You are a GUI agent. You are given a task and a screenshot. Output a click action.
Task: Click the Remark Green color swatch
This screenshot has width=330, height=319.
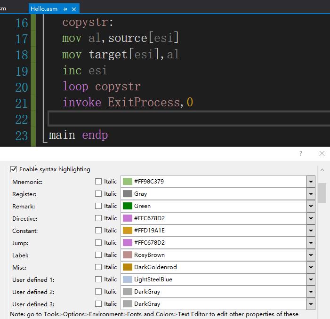127,206
